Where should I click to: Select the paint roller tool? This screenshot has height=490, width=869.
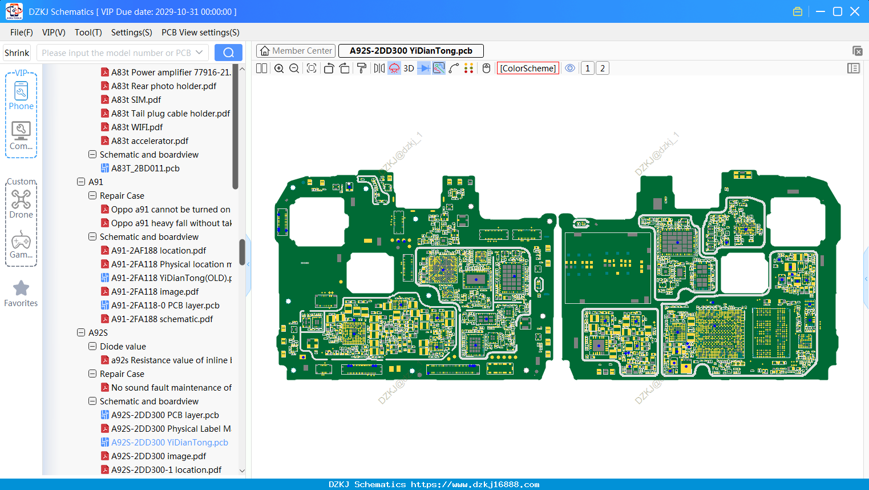coord(362,69)
